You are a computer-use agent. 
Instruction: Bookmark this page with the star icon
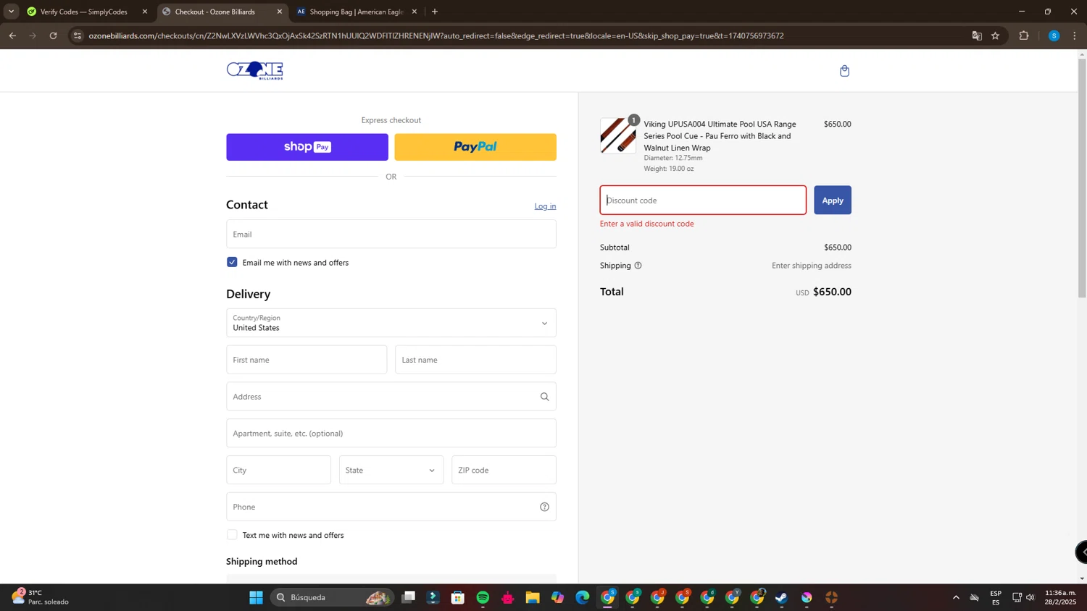click(995, 35)
